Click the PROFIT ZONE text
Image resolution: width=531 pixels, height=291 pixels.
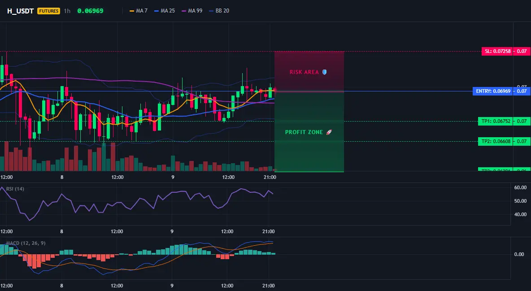(304, 132)
